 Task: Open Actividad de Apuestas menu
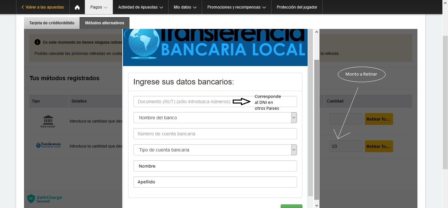point(141,7)
